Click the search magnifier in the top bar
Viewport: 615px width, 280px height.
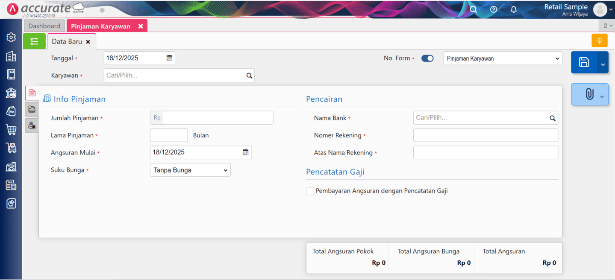pyautogui.click(x=473, y=9)
